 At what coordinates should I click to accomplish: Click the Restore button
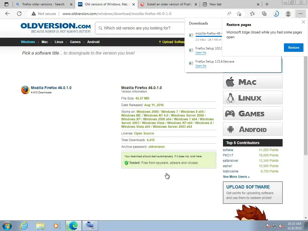(294, 48)
